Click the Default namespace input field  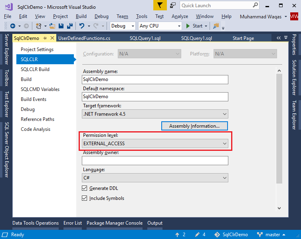[x=155, y=97]
